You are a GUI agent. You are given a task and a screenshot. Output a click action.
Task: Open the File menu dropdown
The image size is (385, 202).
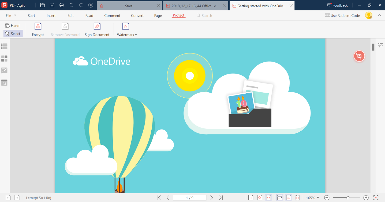(x=11, y=16)
